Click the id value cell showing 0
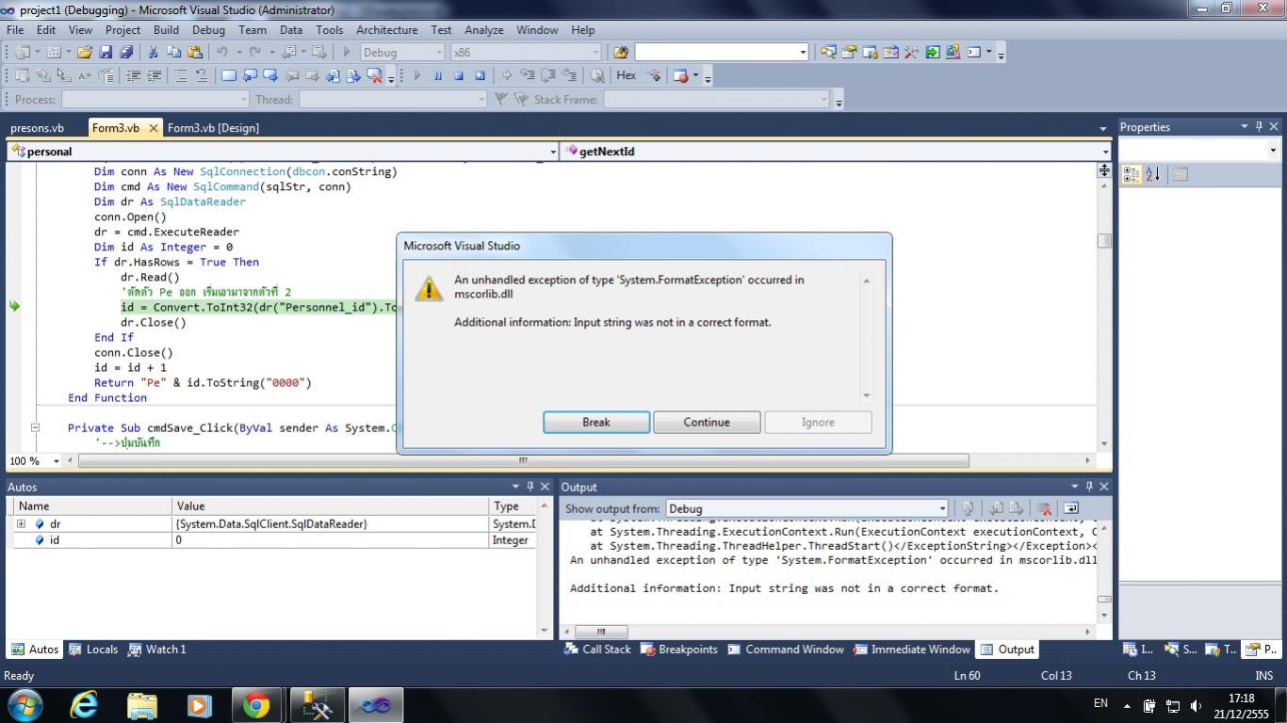Image resolution: width=1287 pixels, height=723 pixels. 330,540
